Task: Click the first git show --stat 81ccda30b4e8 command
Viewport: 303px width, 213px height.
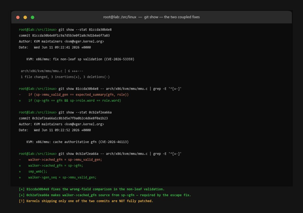Action: pyautogui.click(x=85, y=30)
